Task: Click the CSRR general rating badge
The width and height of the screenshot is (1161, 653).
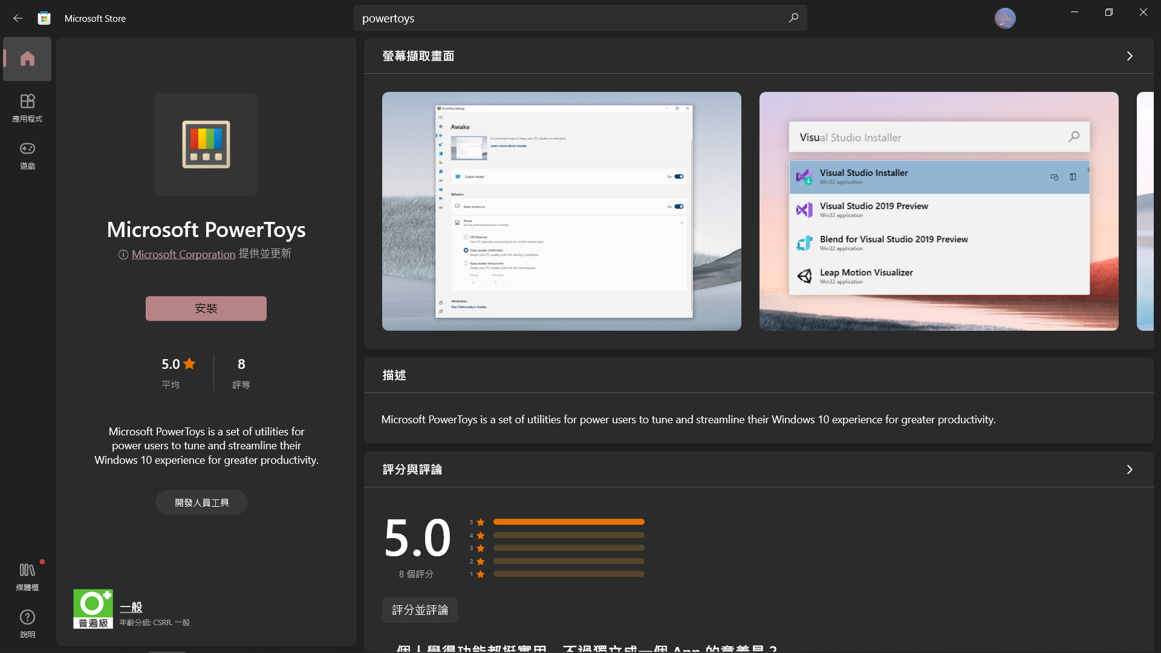Action: coord(93,609)
